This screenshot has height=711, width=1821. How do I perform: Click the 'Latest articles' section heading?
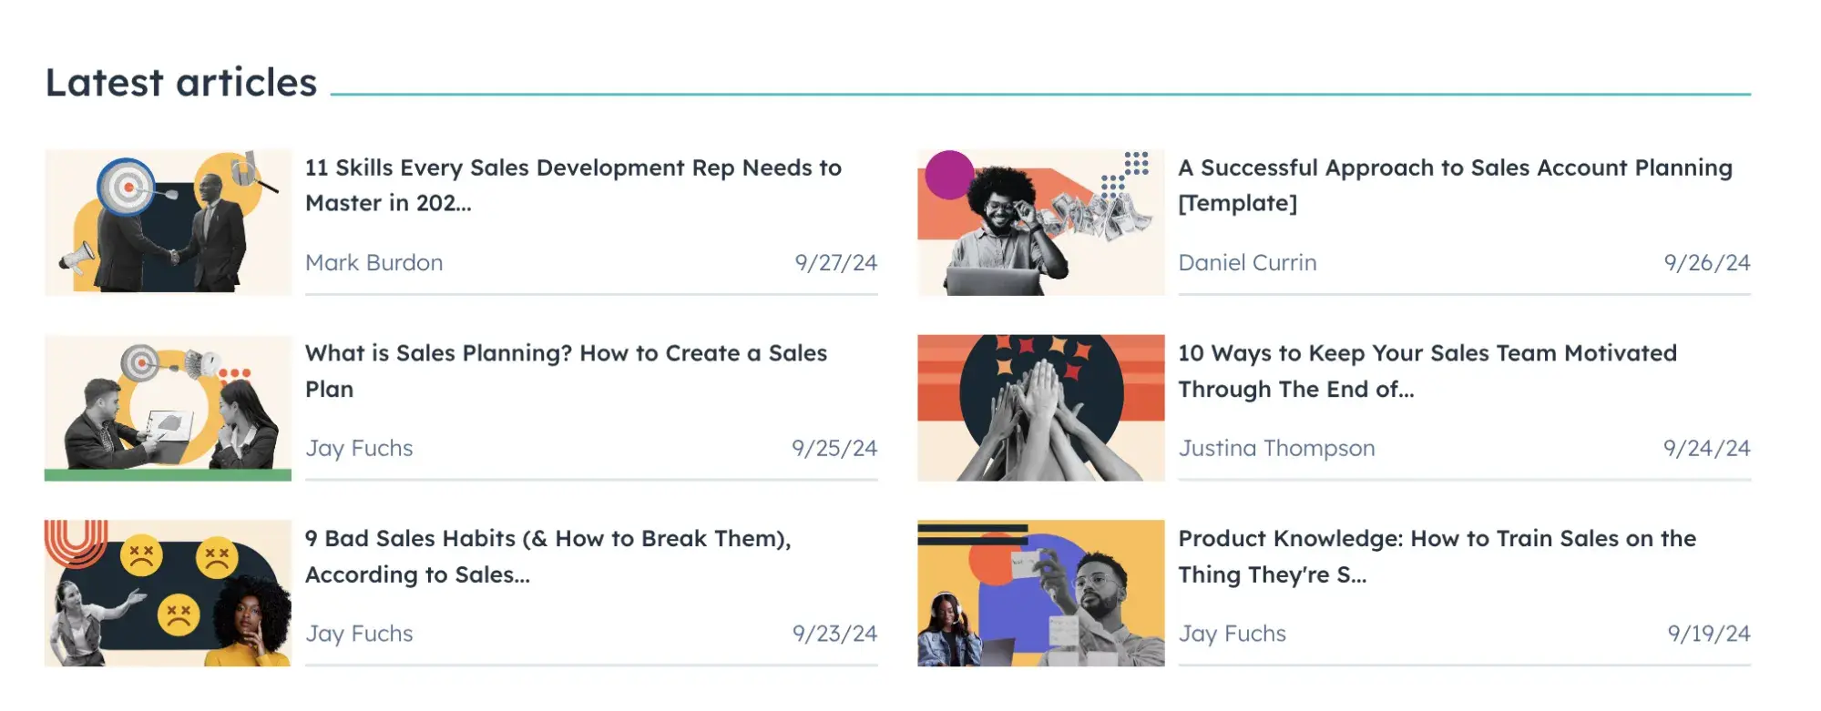point(181,83)
